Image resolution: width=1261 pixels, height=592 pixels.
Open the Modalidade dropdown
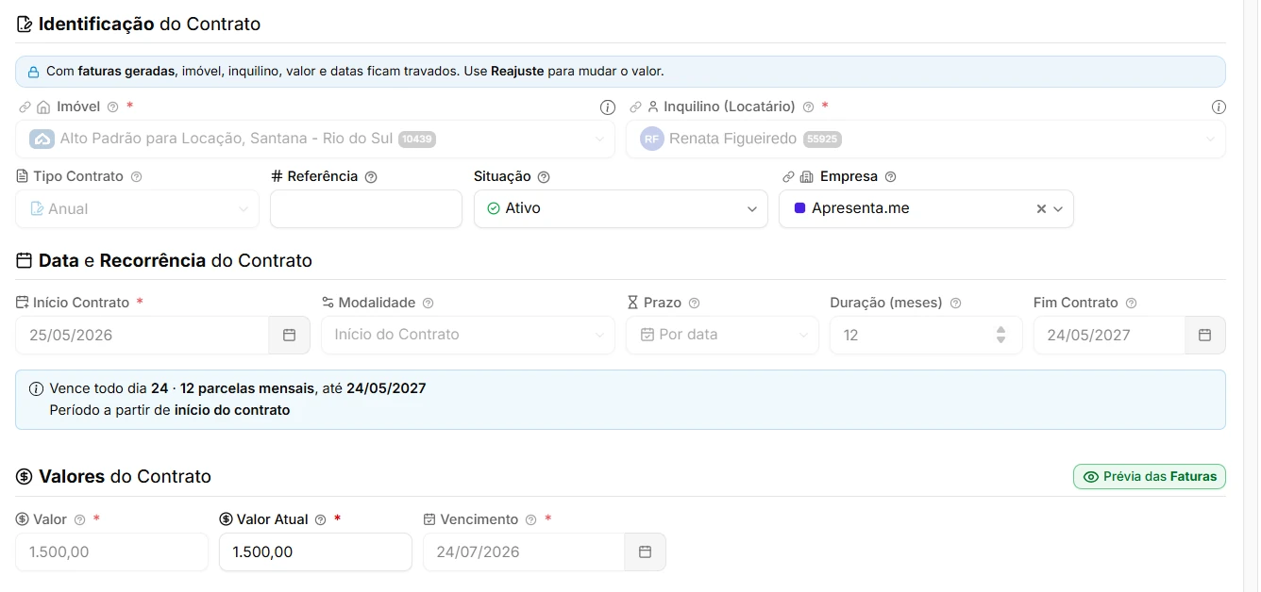click(468, 335)
